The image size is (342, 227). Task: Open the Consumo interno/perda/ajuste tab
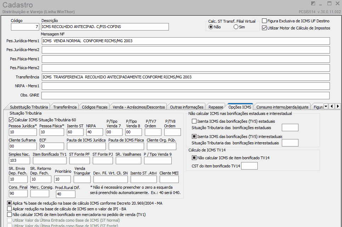282,107
